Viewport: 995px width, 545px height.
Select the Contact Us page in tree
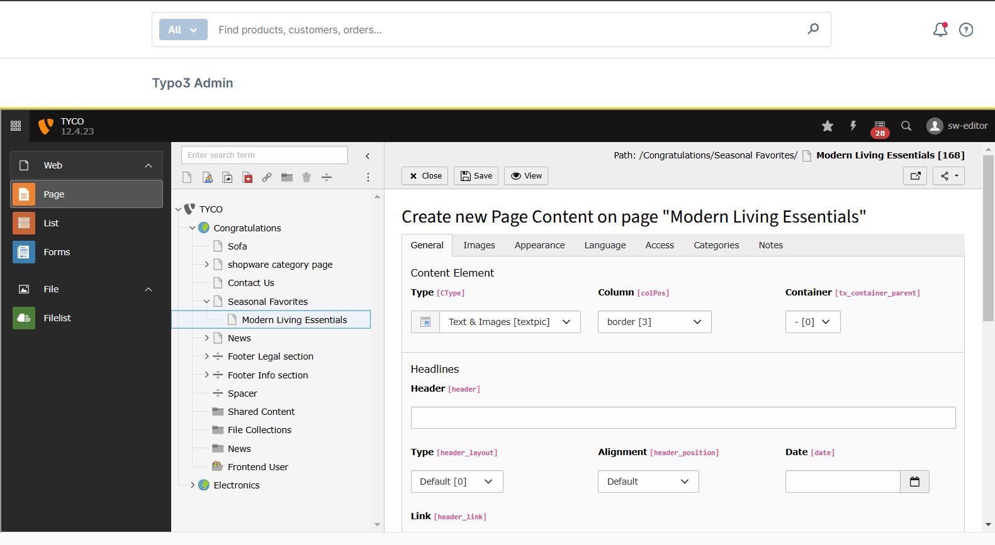click(x=250, y=283)
